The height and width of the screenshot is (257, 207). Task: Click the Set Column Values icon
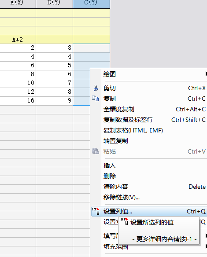point(96,211)
